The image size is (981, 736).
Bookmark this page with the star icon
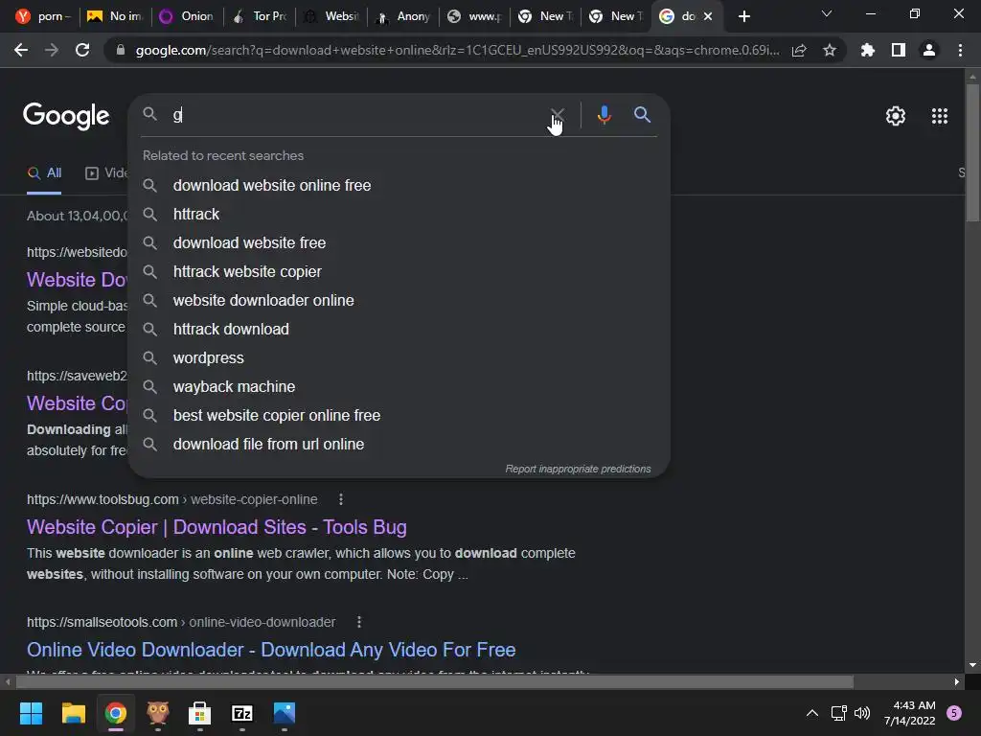830,50
